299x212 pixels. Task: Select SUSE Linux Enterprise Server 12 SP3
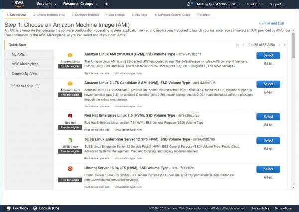(268, 140)
